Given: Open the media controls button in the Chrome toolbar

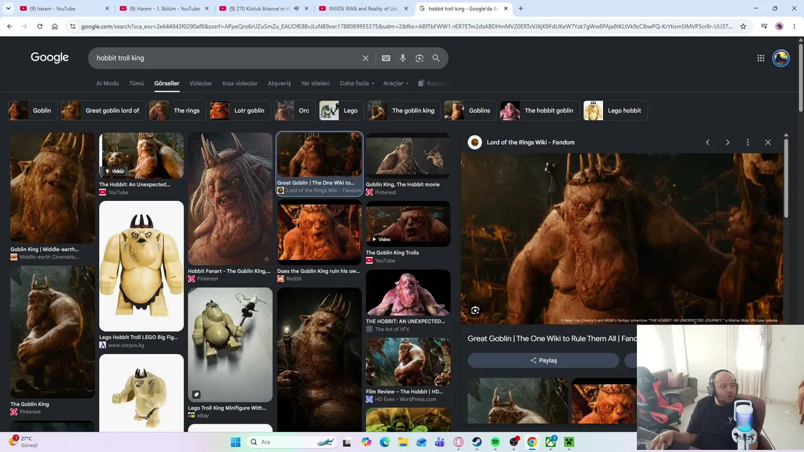Looking at the screenshot, I should click(x=764, y=26).
